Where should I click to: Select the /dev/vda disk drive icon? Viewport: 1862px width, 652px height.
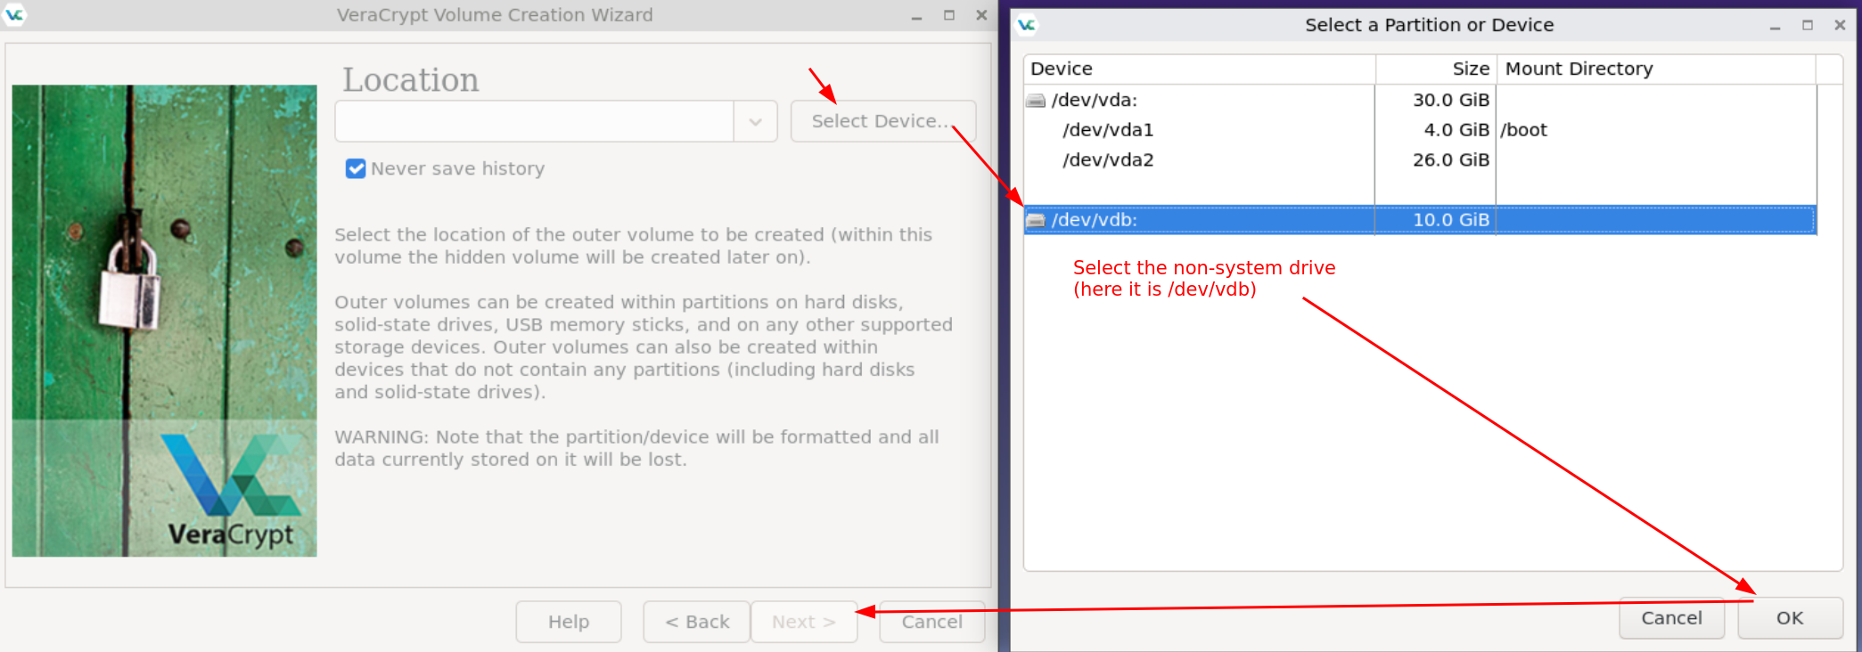click(1036, 101)
